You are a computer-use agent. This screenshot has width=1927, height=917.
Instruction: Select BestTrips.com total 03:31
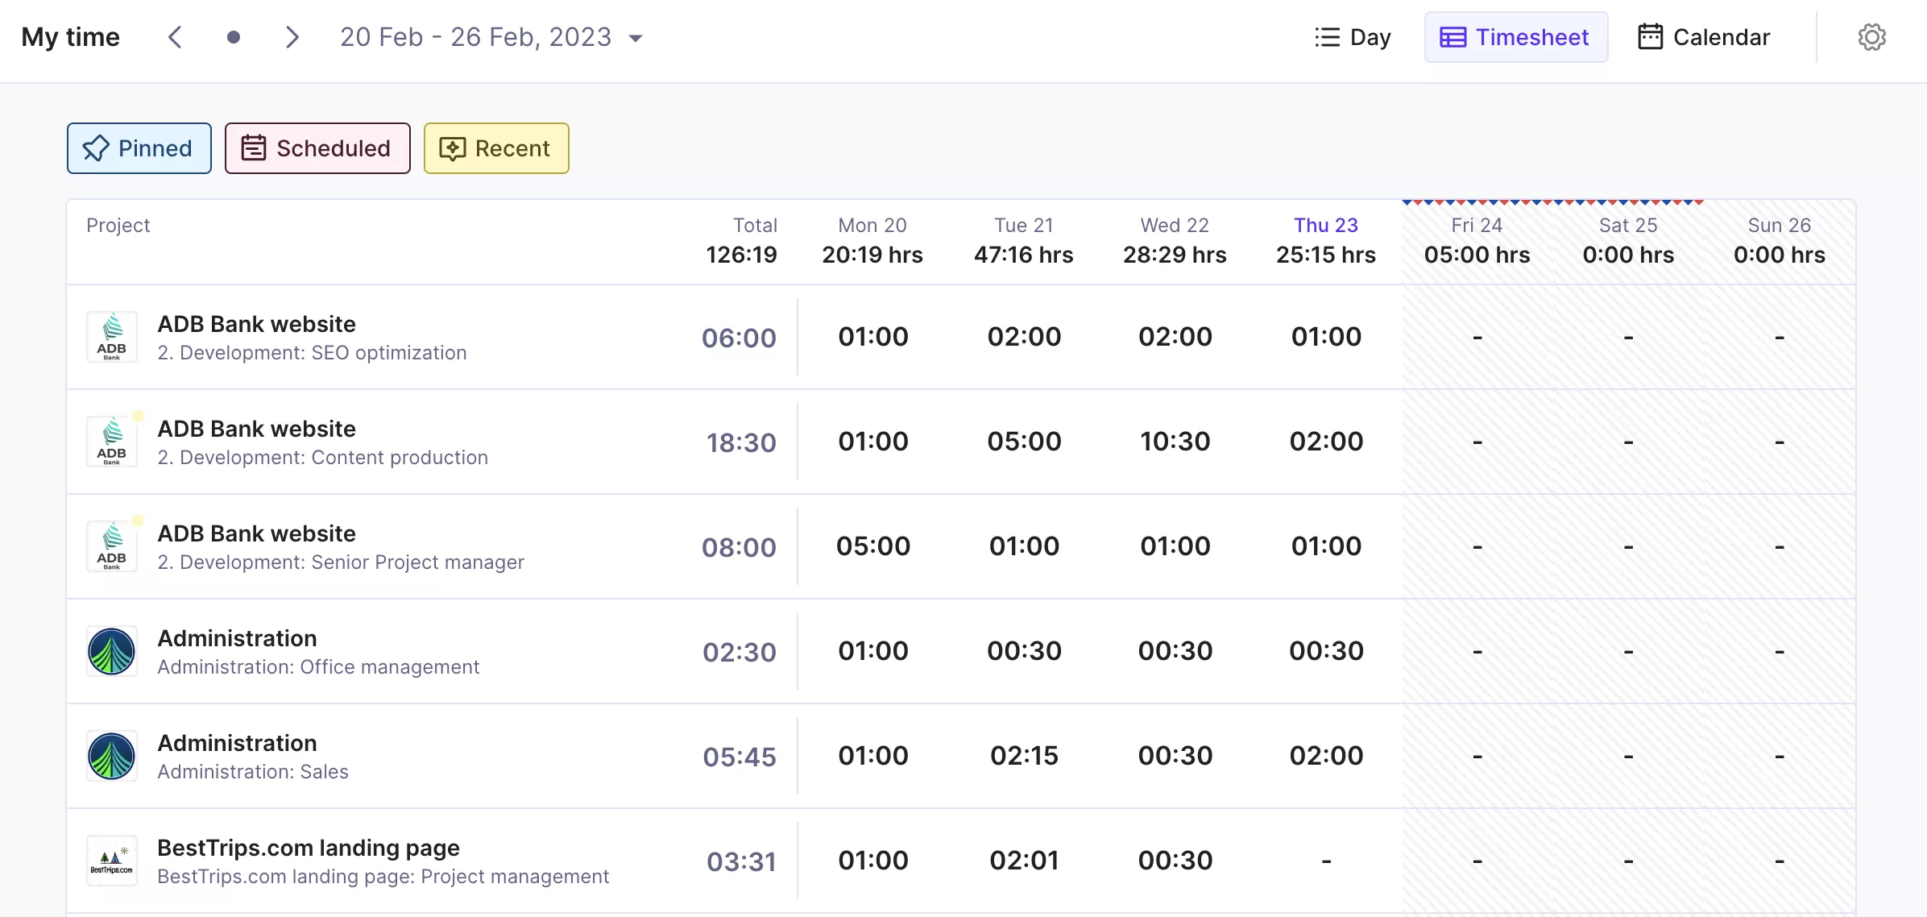click(x=741, y=861)
